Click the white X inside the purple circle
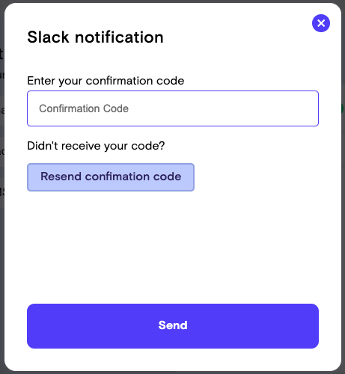This screenshot has height=374, width=345. pos(321,23)
